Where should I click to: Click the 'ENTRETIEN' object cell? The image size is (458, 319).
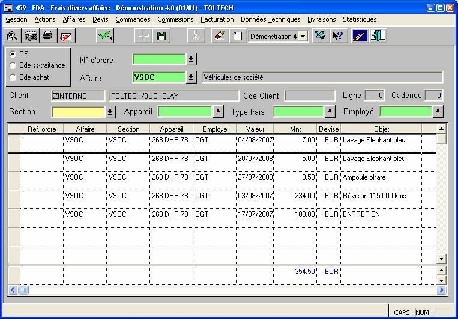(381, 218)
